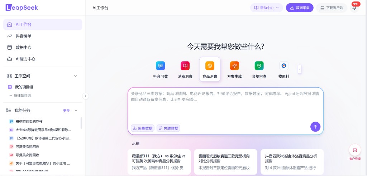Open example 雾面哑光唇妆赛道三款竞品横向对比
The width and height of the screenshot is (367, 176).
[226, 162]
